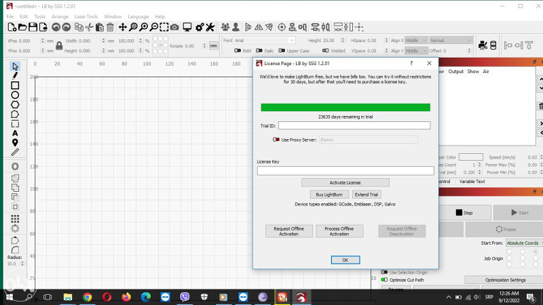Image resolution: width=543 pixels, height=305 pixels.
Task: Toggle the mm units button
Action: [213, 45]
